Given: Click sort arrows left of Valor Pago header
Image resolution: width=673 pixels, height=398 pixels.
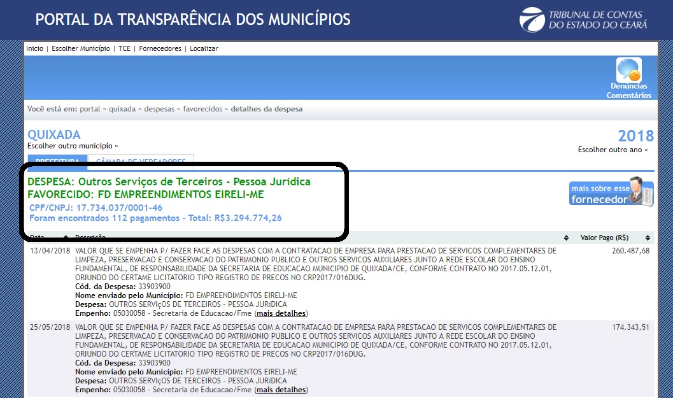Looking at the screenshot, I should tap(566, 238).
